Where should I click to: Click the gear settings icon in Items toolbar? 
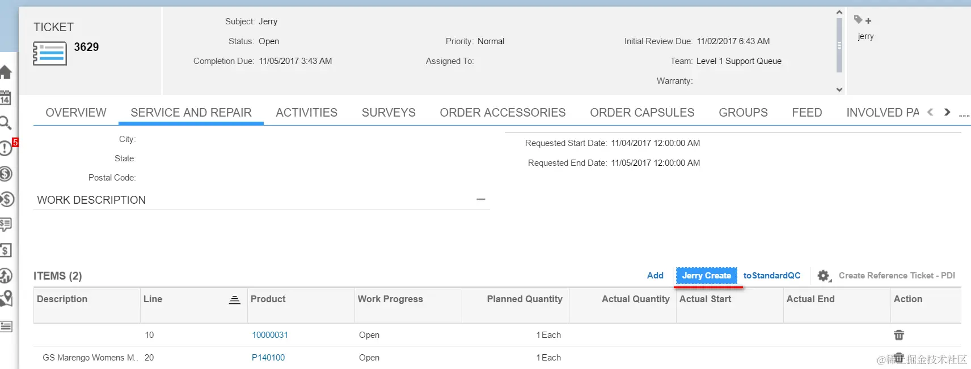click(824, 276)
